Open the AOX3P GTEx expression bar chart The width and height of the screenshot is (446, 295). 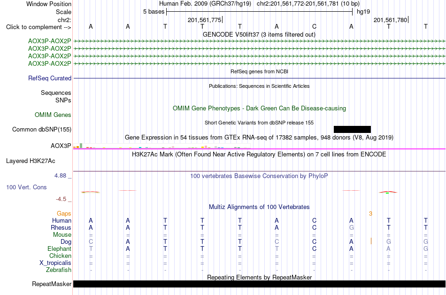pyautogui.click(x=161, y=146)
